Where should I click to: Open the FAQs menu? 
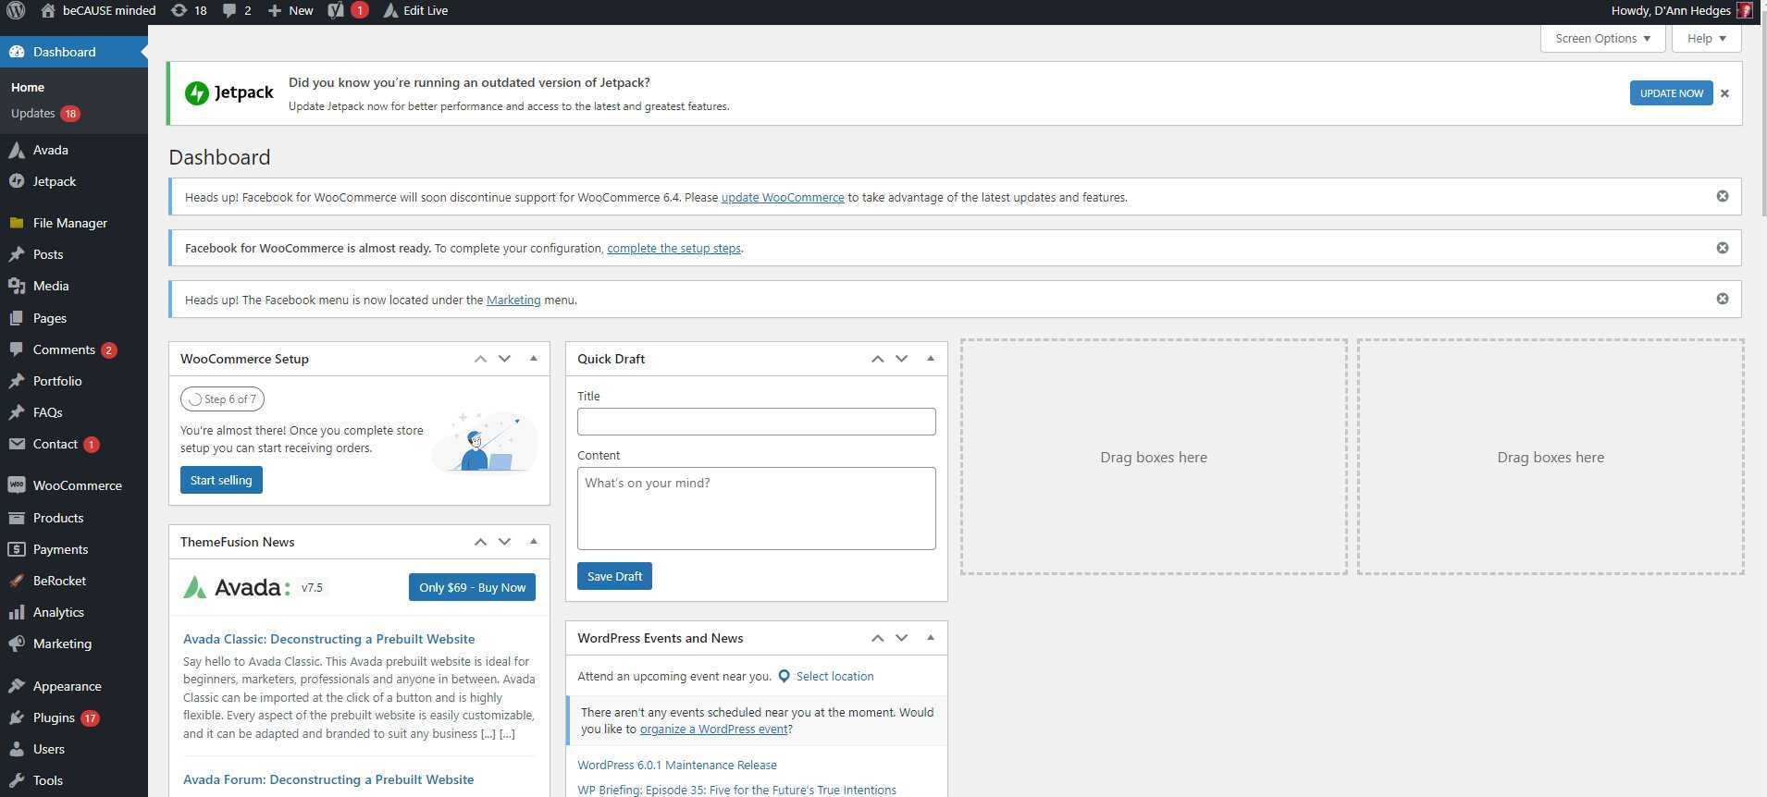[x=74, y=412]
